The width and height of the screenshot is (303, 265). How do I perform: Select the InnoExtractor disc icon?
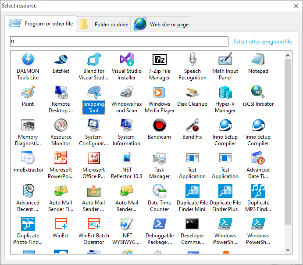pos(28,158)
